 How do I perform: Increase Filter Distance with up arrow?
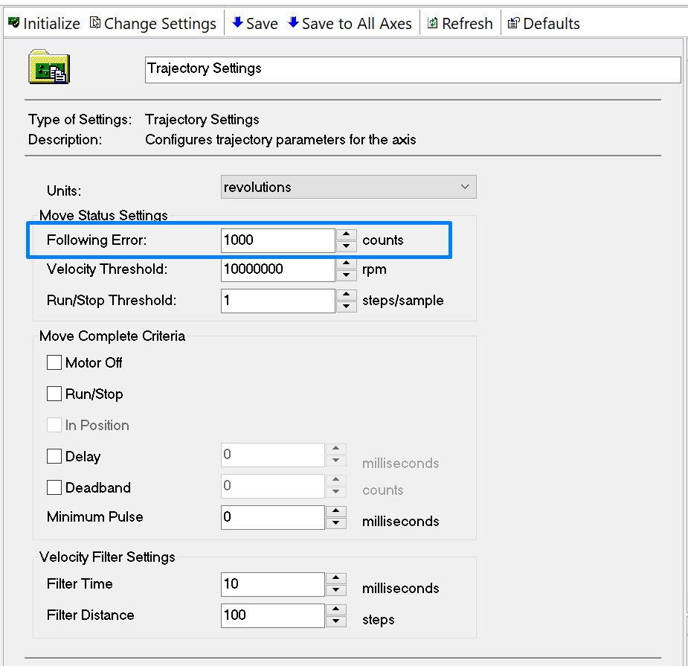(x=335, y=609)
